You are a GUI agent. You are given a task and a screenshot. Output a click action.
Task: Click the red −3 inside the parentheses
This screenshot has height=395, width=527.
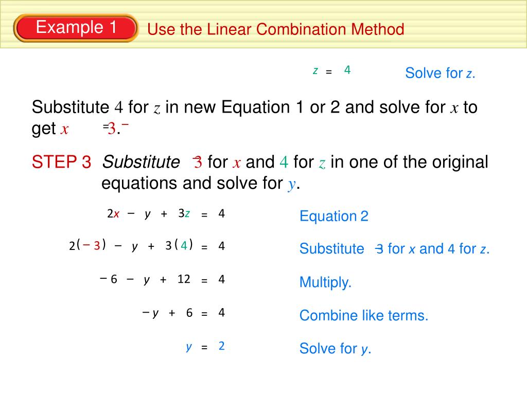tap(92, 245)
